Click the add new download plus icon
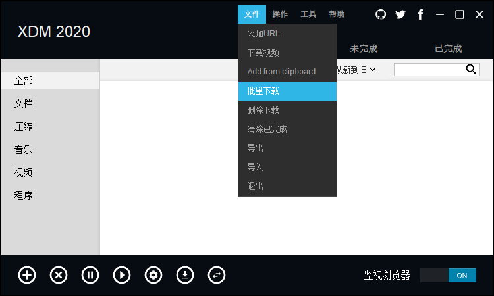 pos(27,275)
